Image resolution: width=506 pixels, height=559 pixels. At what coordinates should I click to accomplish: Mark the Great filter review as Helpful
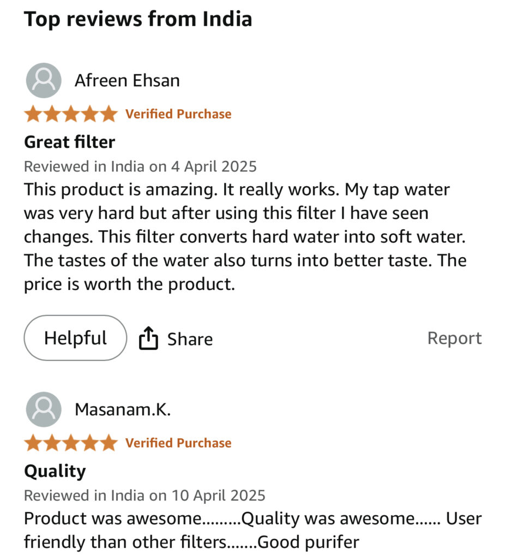[x=75, y=338]
